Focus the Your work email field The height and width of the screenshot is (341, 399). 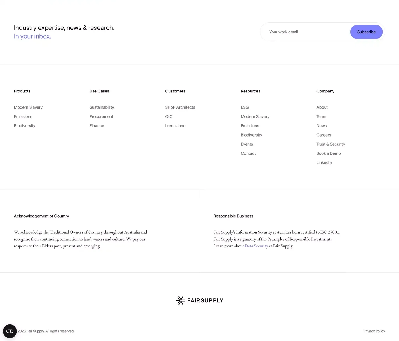click(x=305, y=32)
